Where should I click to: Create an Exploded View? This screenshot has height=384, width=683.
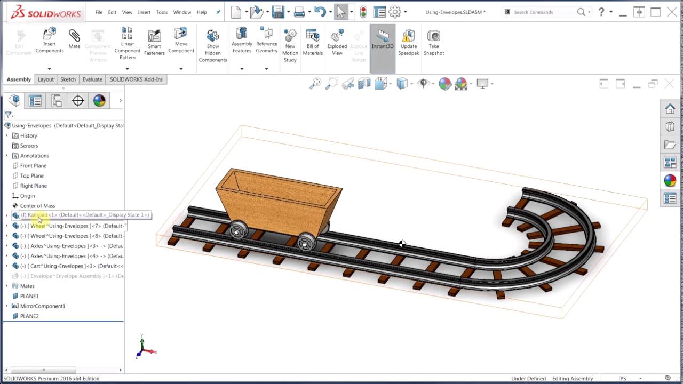[x=337, y=42]
